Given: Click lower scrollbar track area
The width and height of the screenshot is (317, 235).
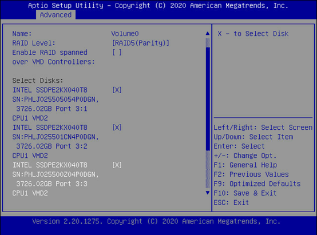Looking at the screenshot, I should coord(208,170).
